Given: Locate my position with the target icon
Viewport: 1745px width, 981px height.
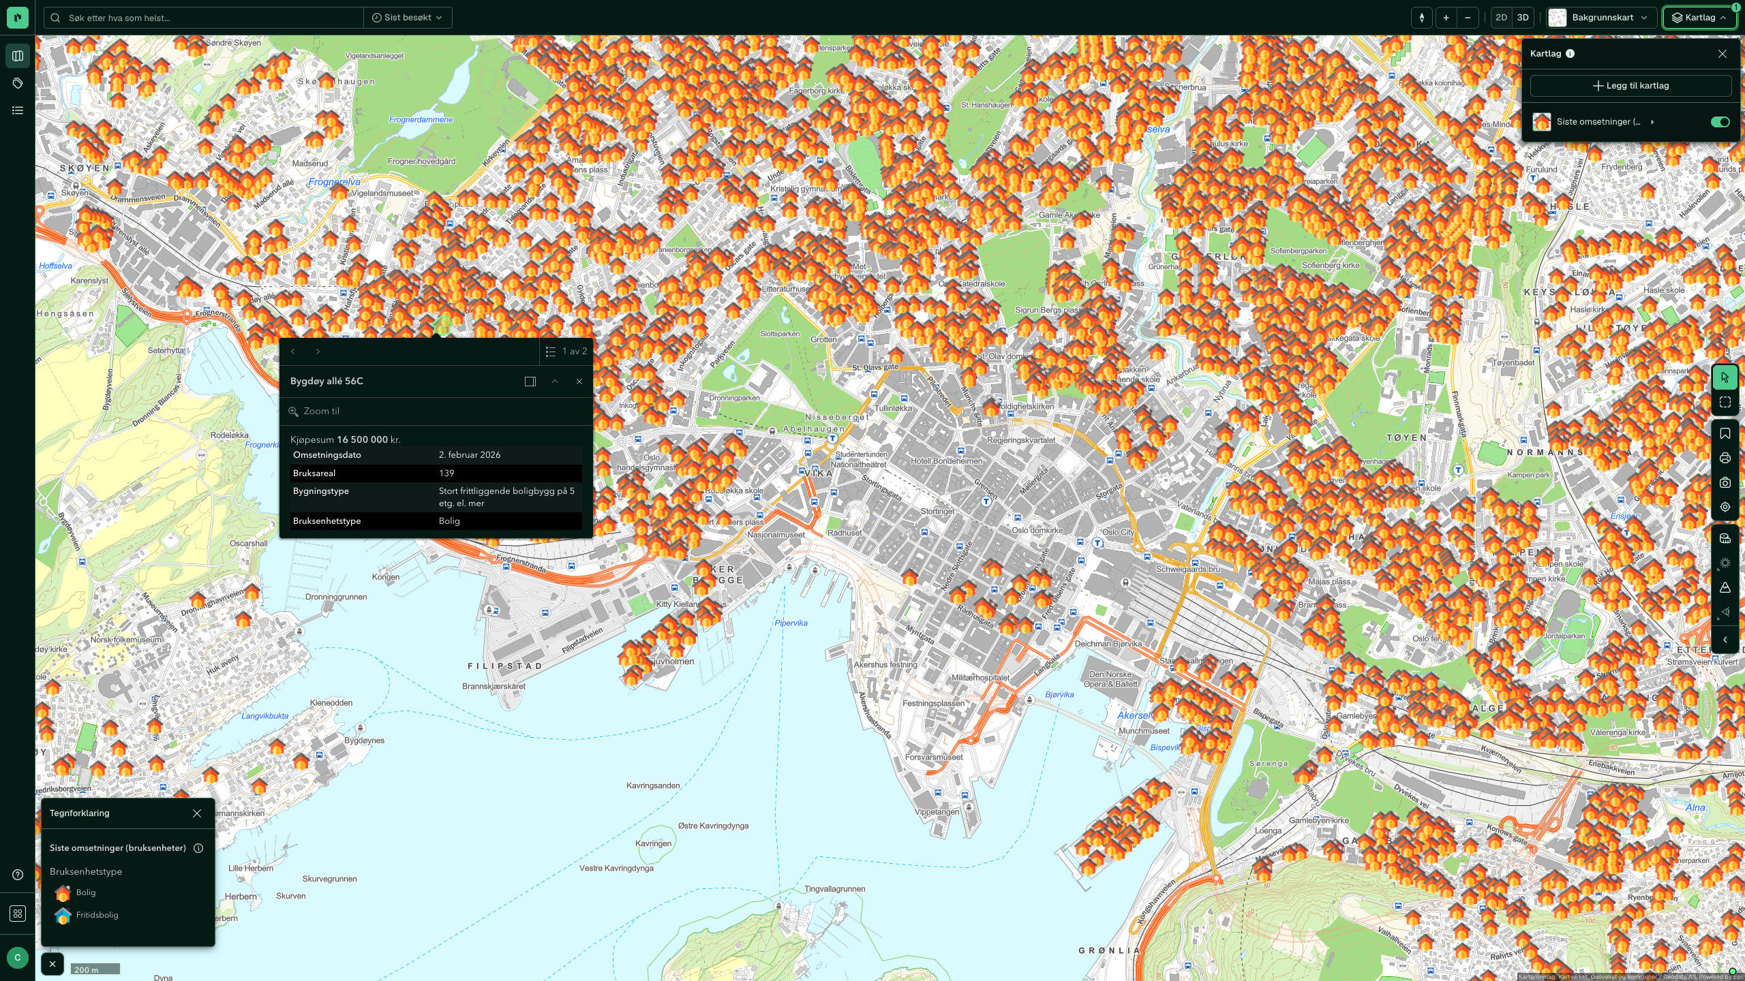Looking at the screenshot, I should (1725, 508).
